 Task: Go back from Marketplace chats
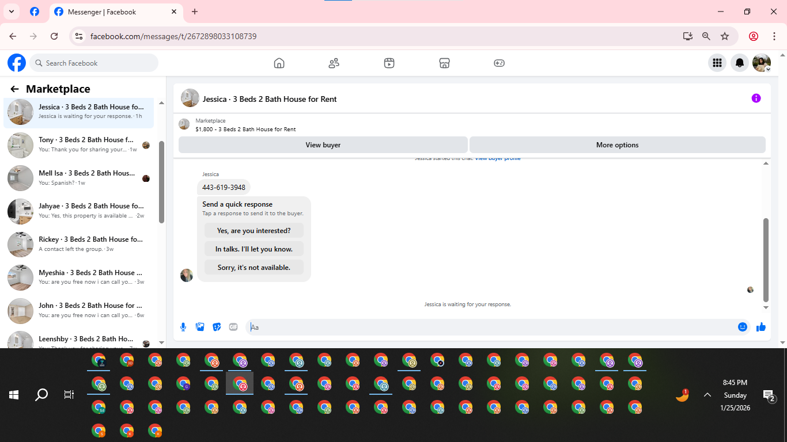pos(14,89)
